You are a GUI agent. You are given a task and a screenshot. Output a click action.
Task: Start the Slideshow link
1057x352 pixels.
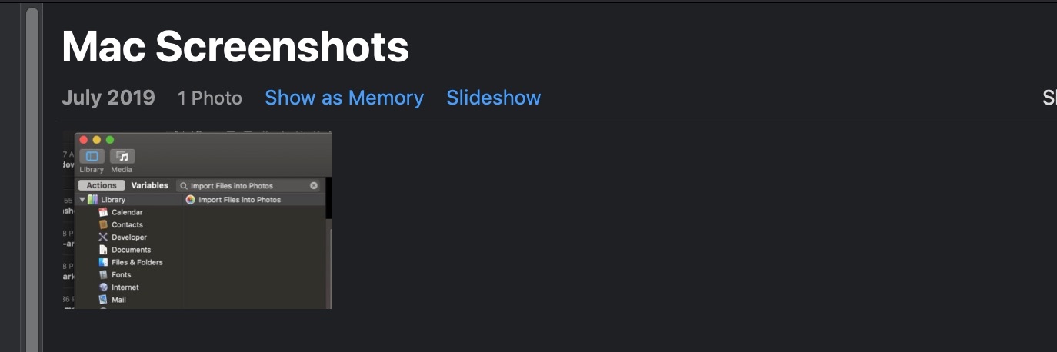tap(493, 98)
